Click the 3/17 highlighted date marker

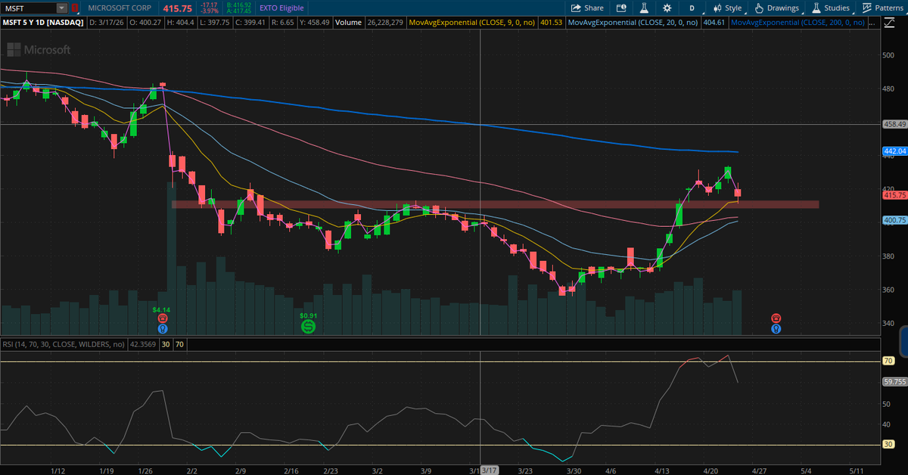[x=490, y=470]
